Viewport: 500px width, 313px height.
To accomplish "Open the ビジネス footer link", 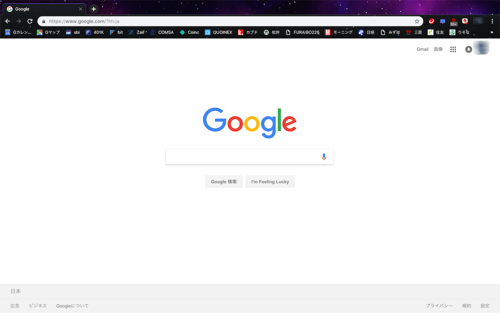I will (38, 306).
